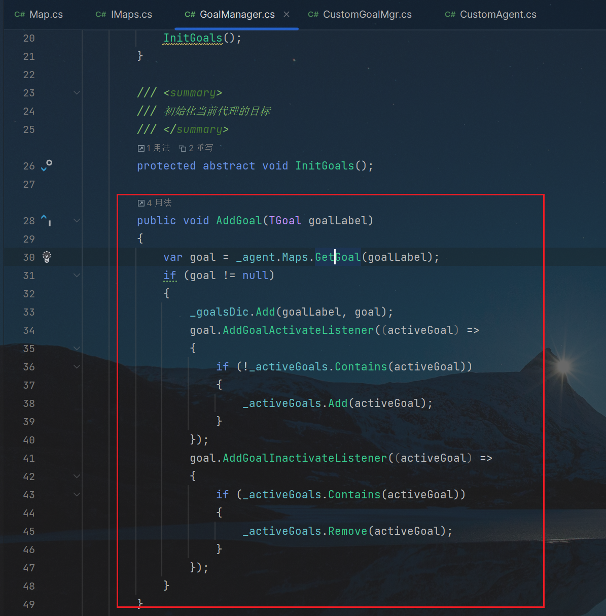This screenshot has width=606, height=616.
Task: Open the "1 用法" usages hint above InitGoals
Action: (x=154, y=148)
